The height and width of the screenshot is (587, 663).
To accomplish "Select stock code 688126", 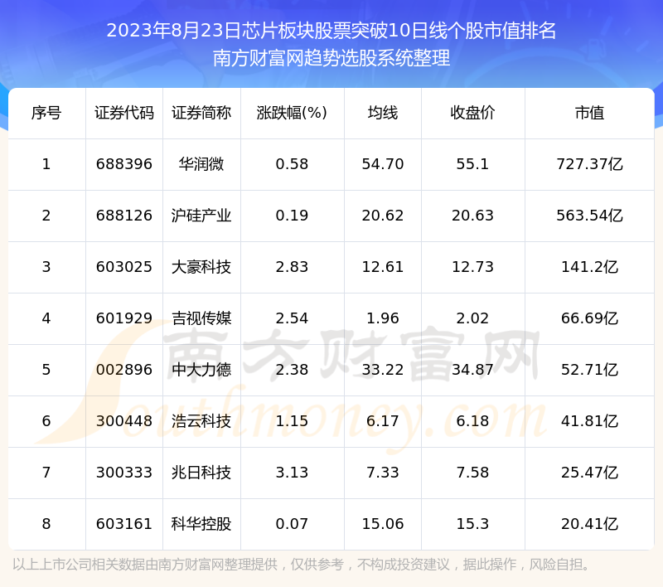I will [x=123, y=216].
